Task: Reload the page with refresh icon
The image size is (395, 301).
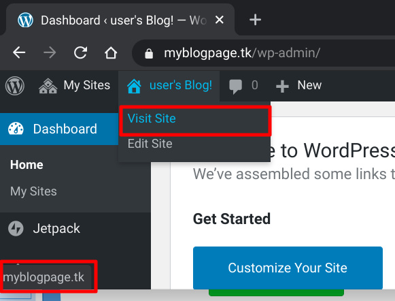Action: pos(80,52)
